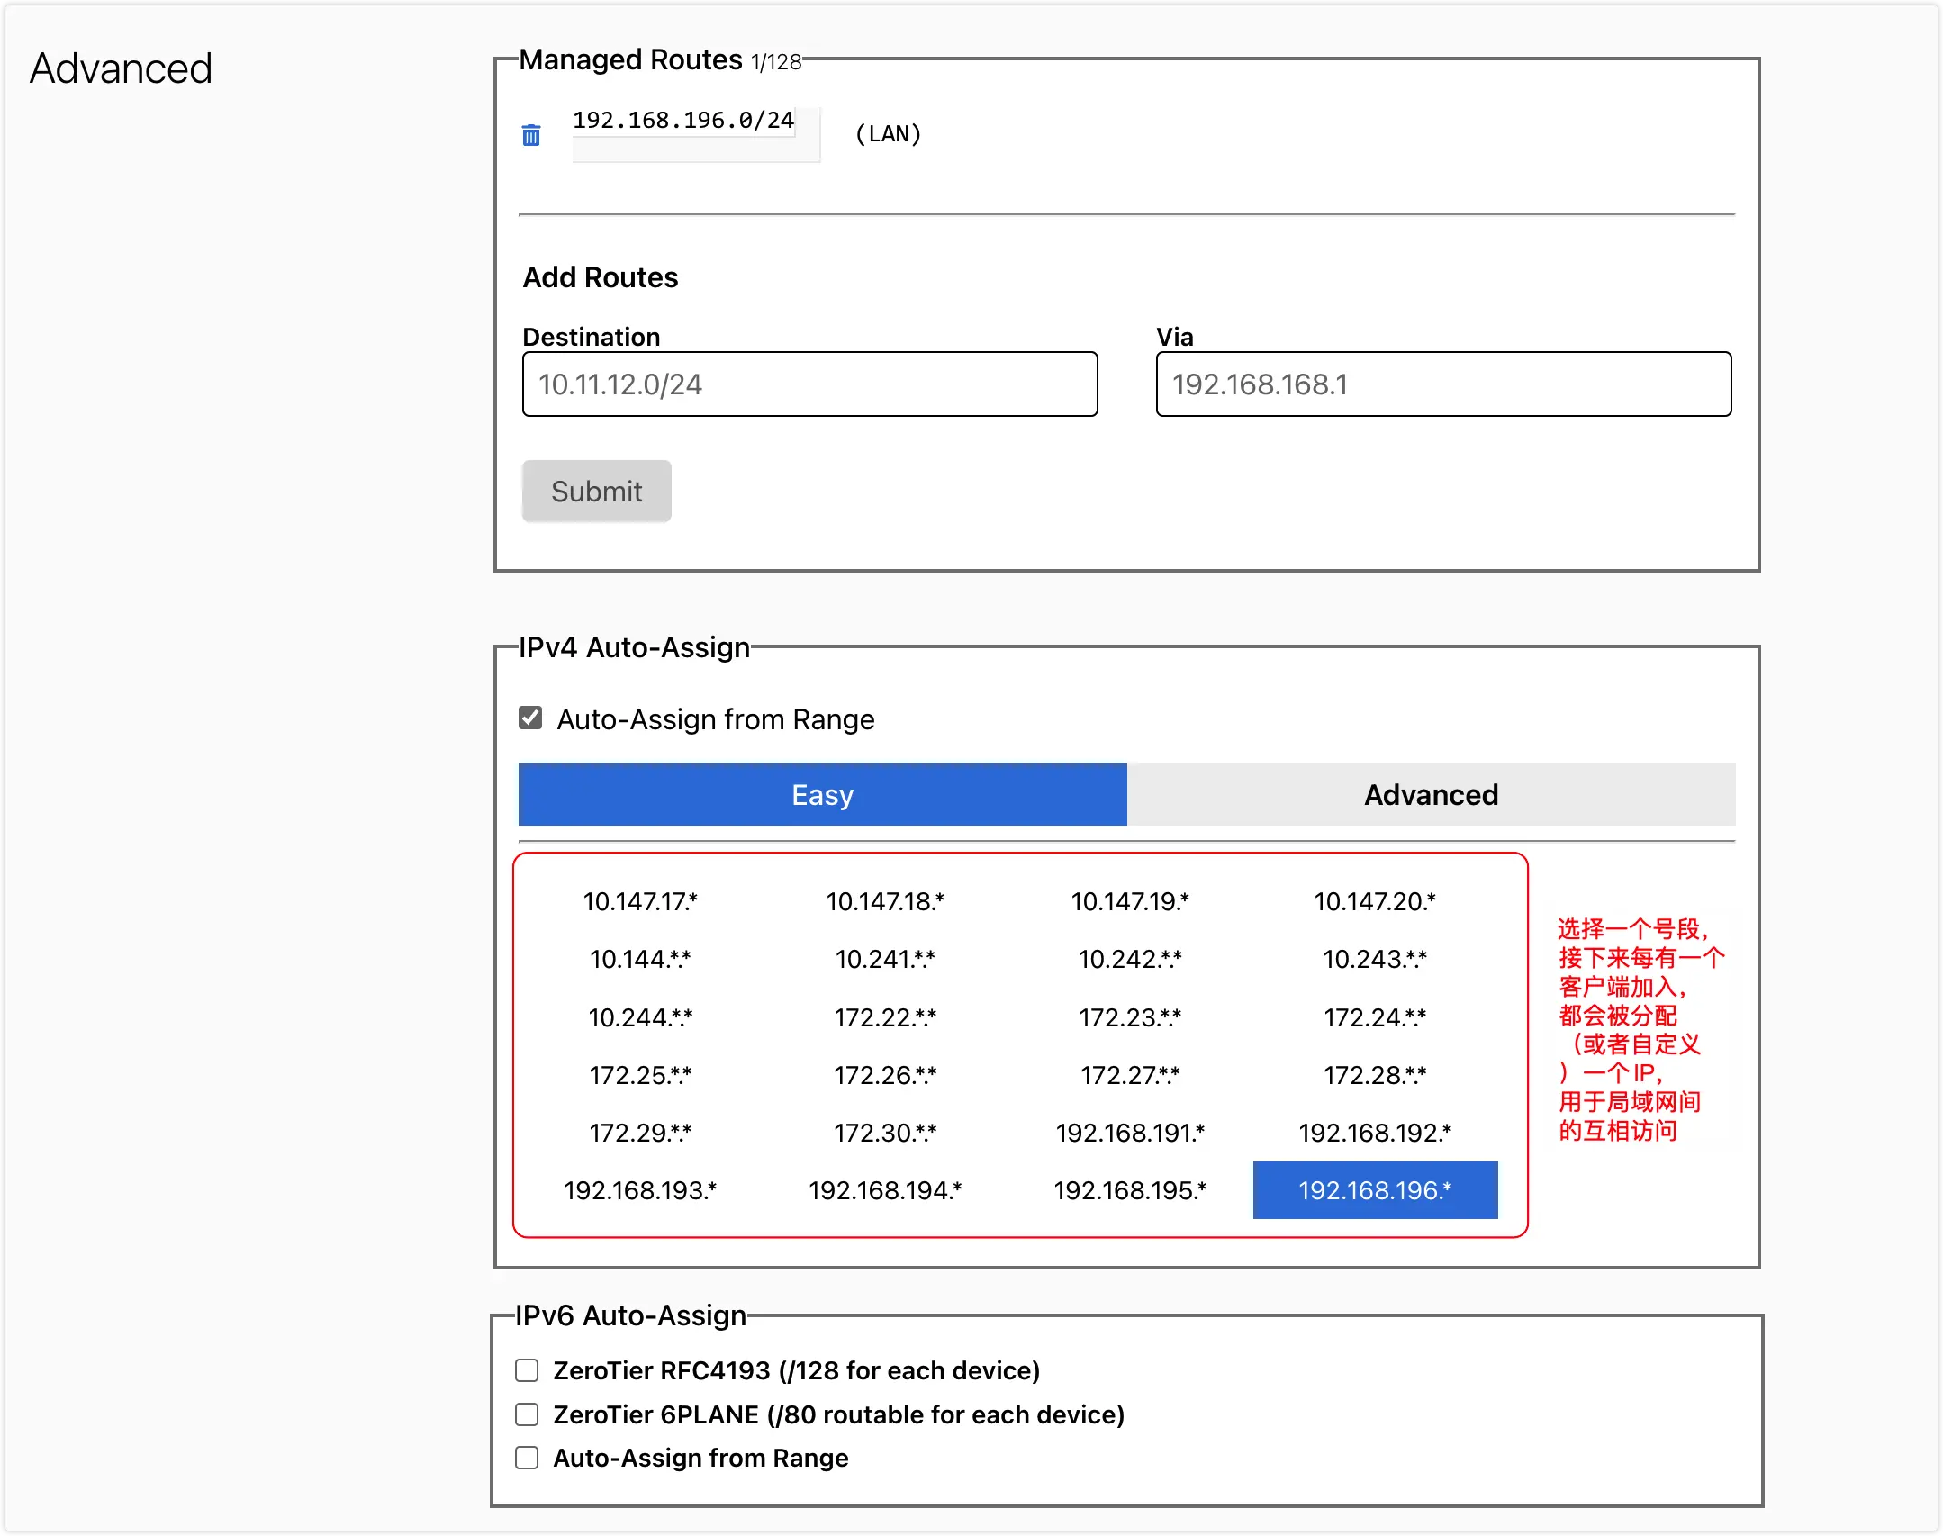Switch to the Easy tab
1943x1536 pixels.
coord(823,795)
